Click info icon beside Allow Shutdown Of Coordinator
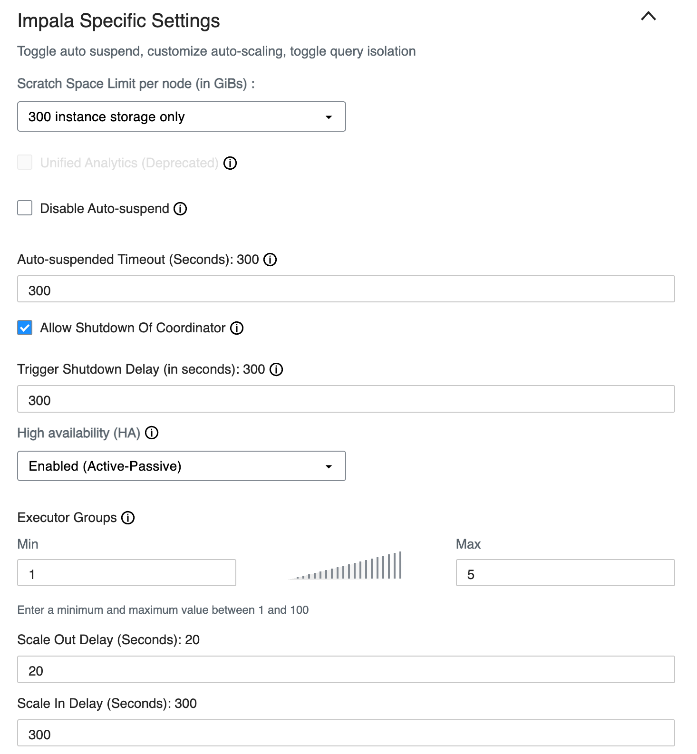697x754 pixels. click(x=237, y=328)
